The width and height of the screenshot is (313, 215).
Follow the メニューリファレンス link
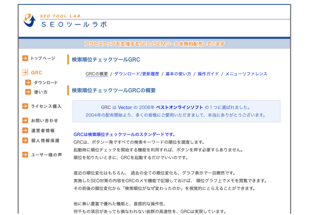pyautogui.click(x=246, y=74)
